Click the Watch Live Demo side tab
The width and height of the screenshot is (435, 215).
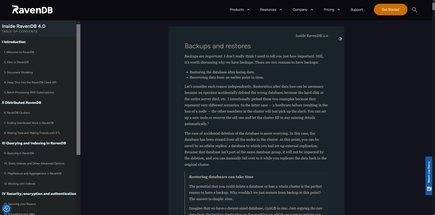(429, 176)
